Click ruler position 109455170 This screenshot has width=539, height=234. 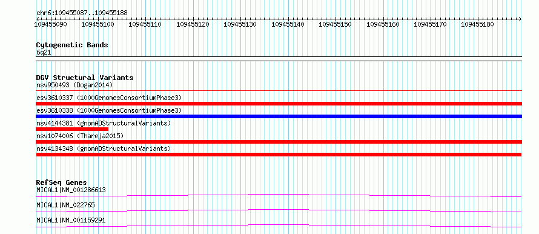point(430,24)
